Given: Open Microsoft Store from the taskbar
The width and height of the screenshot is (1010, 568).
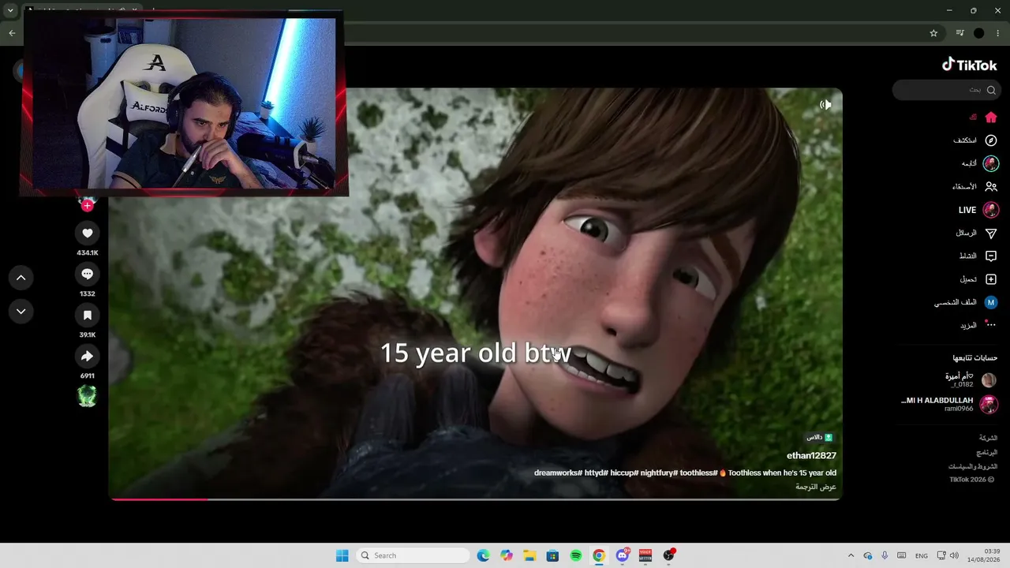Looking at the screenshot, I should tap(552, 555).
